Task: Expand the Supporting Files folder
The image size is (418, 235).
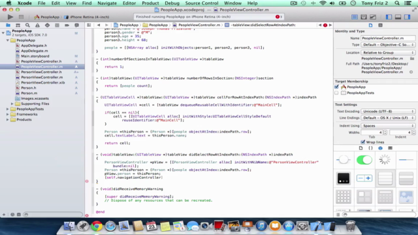Action: [12, 104]
